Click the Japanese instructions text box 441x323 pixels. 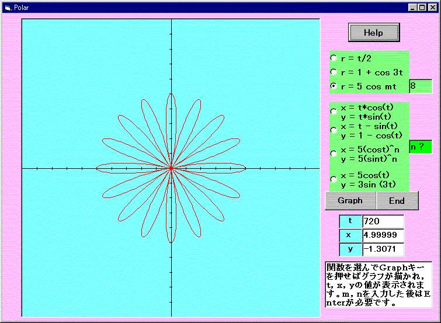[x=379, y=284]
